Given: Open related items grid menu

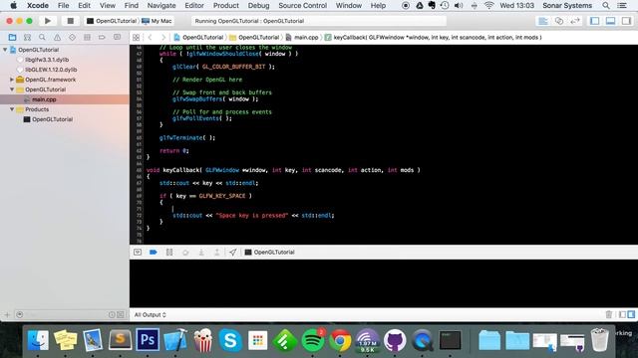Looking at the screenshot, I should tap(136, 38).
